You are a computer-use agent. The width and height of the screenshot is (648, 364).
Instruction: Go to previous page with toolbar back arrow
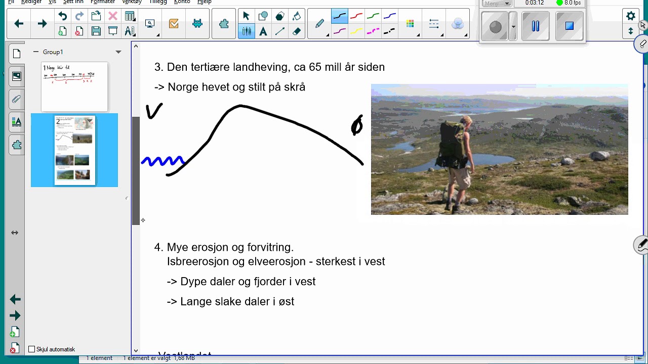[19, 24]
